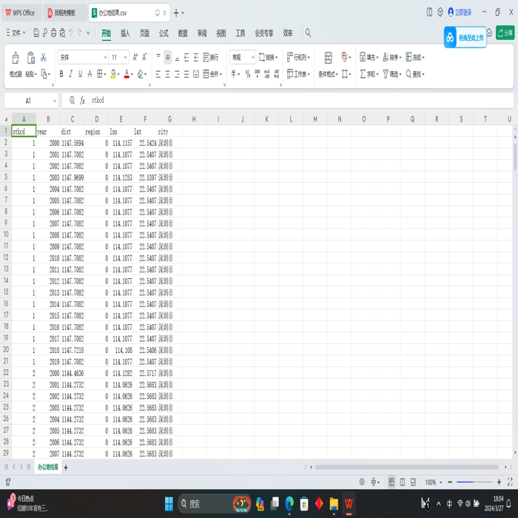Click the Print icon in quick access bar
518x518 pixels.
53,33
